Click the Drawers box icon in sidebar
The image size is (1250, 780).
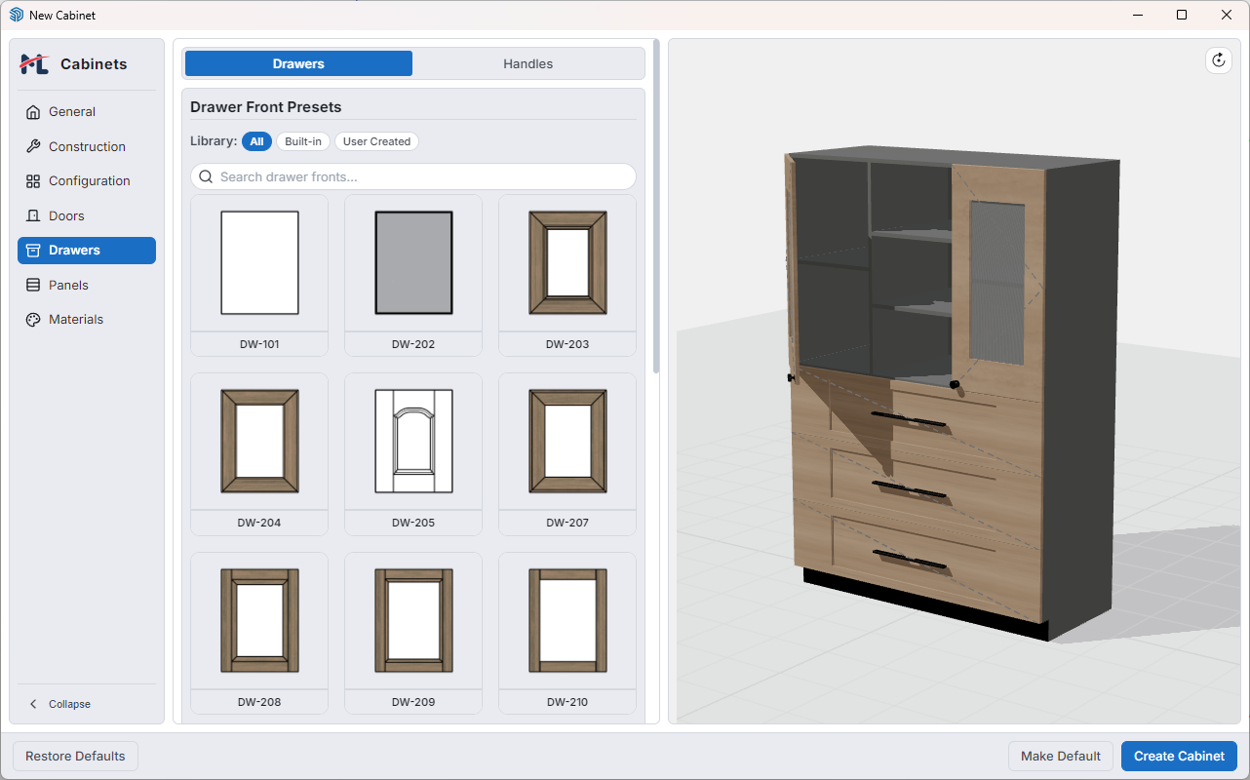pos(33,251)
